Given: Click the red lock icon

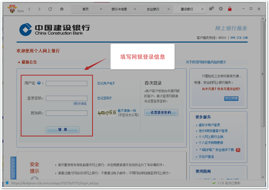Looking at the screenshot, I should coord(230,9).
